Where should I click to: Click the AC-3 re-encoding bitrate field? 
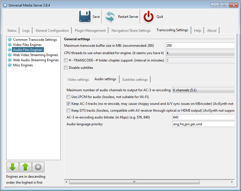203,117
